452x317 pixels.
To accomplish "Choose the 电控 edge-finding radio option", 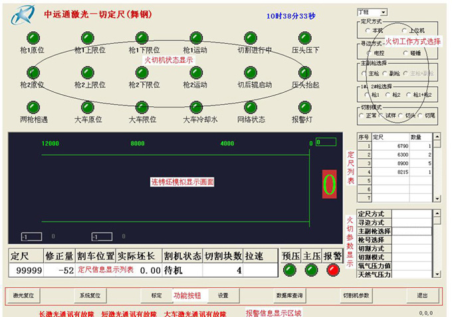I will [x=369, y=52].
